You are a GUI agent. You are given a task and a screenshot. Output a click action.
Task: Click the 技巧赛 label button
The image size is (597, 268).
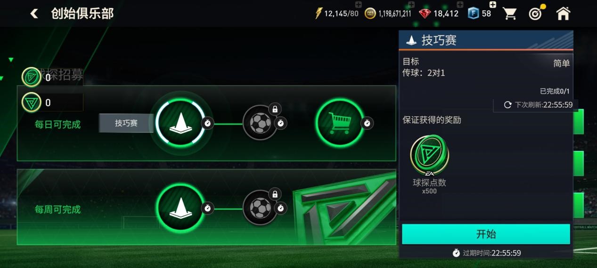point(126,123)
